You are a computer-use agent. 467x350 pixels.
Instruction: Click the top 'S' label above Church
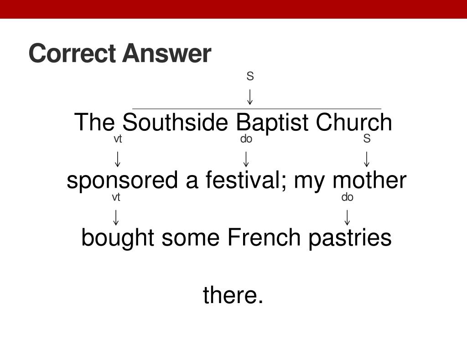(x=250, y=76)
